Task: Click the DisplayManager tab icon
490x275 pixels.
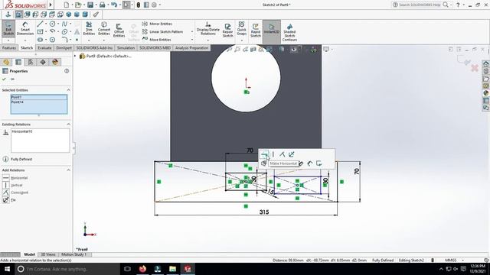Action: 55,62
